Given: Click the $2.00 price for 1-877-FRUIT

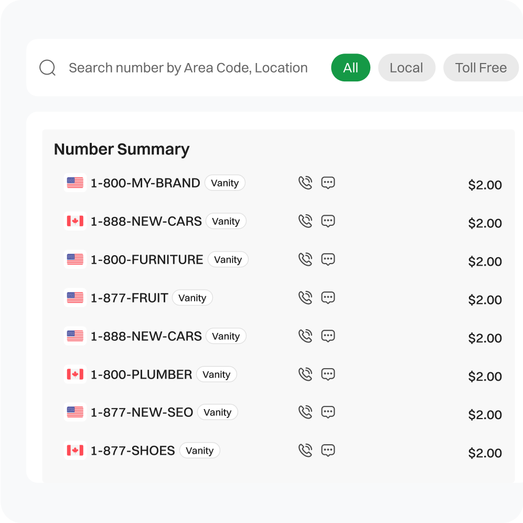Looking at the screenshot, I should pos(485,300).
